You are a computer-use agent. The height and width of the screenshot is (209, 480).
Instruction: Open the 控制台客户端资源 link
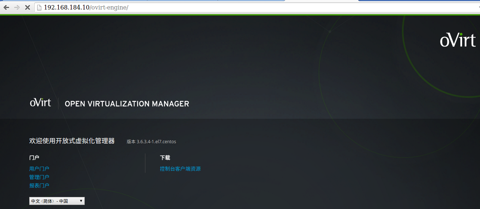pos(180,169)
